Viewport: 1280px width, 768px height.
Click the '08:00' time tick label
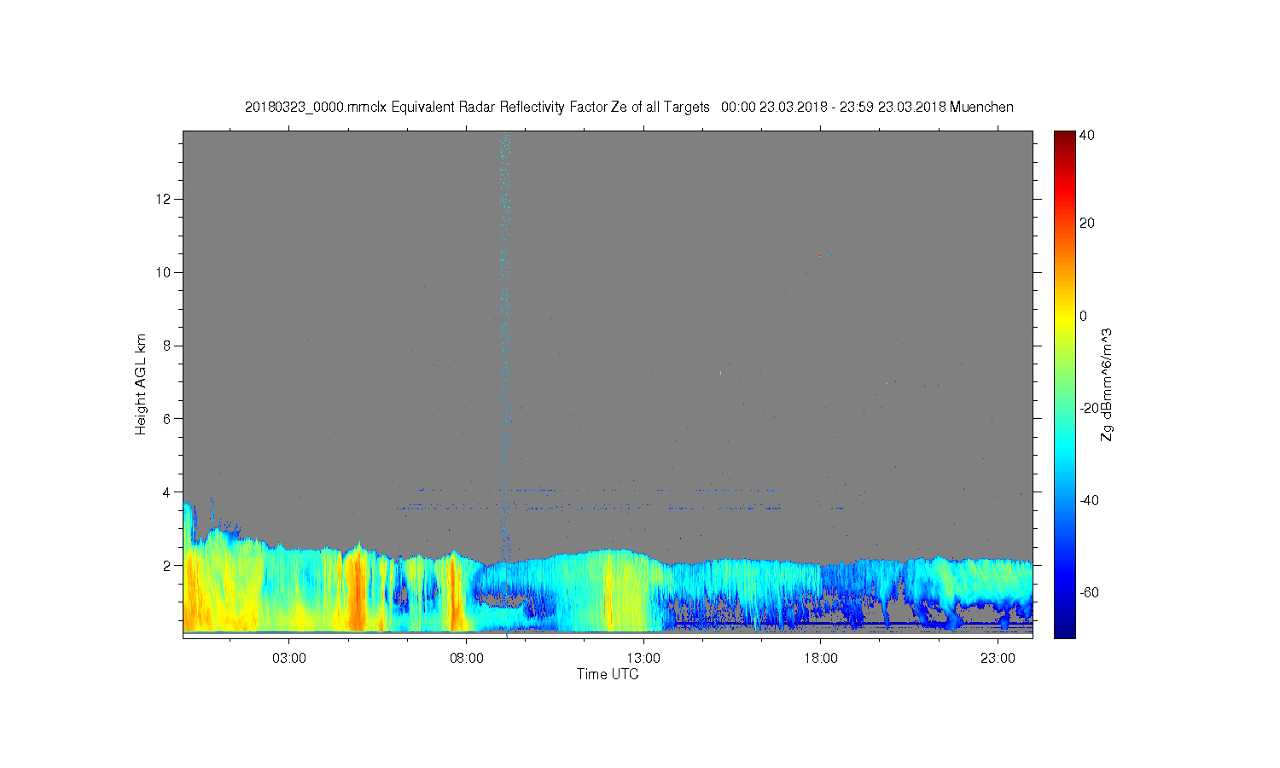coord(467,659)
